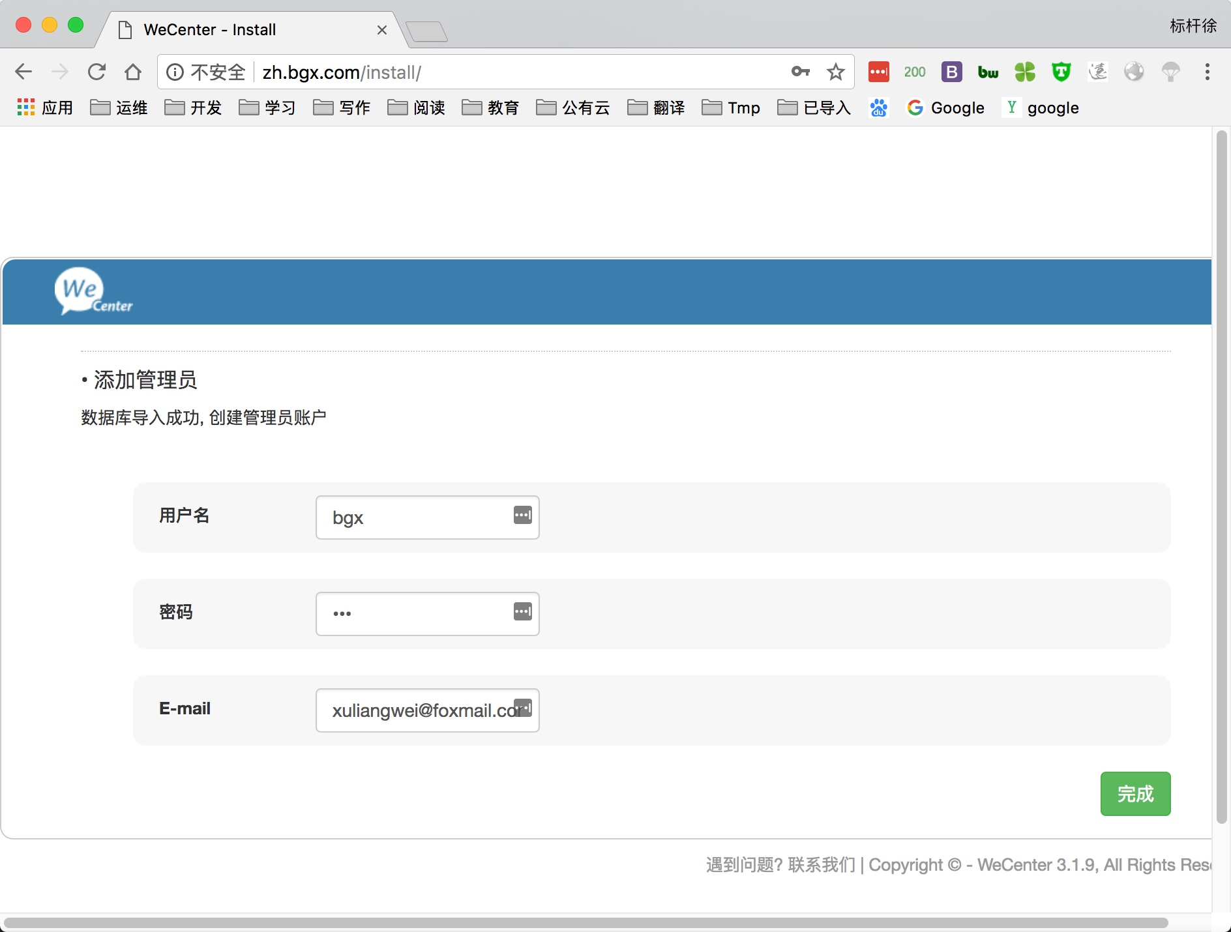
Task: Click the 完成 button
Action: pos(1135,793)
